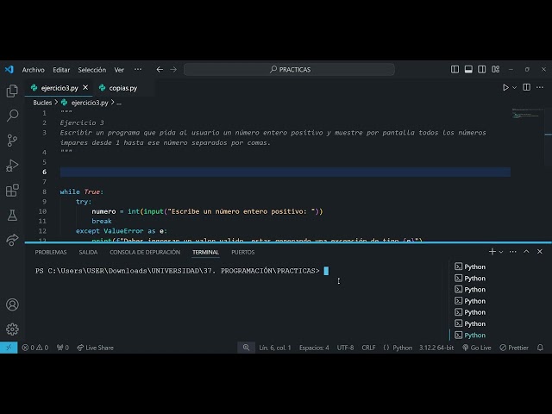
Task: Open the Bucles breadcrumb folder
Action: (42, 103)
